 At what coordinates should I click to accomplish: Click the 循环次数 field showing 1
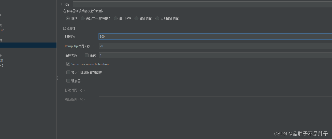click(215, 55)
